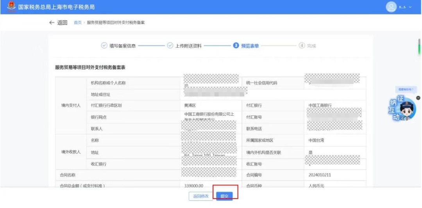Click the 地址或住址 label
The image size is (422, 208).
tap(101, 95)
